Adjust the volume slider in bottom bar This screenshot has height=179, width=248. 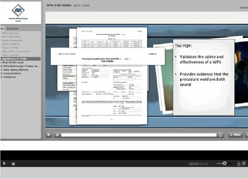tap(224, 163)
